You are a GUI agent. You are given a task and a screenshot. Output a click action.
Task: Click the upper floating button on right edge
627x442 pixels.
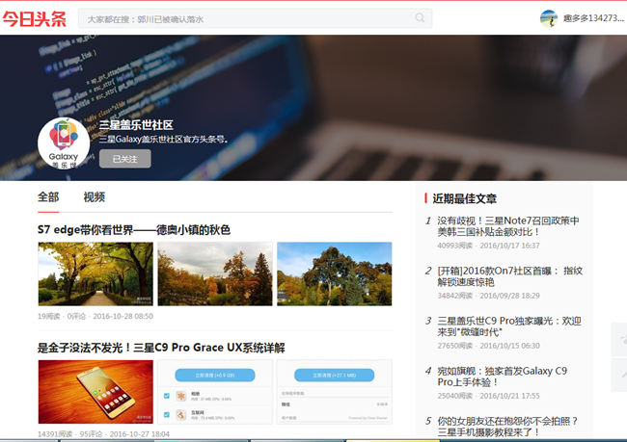[618, 339]
